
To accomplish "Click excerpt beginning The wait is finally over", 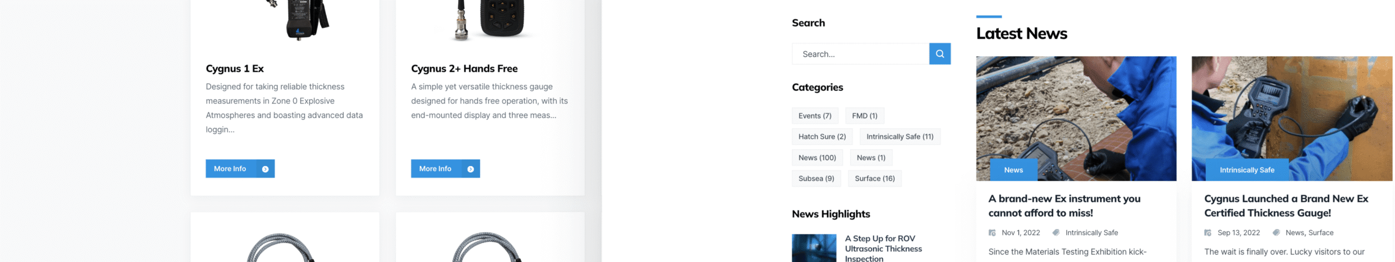I will click(1284, 252).
